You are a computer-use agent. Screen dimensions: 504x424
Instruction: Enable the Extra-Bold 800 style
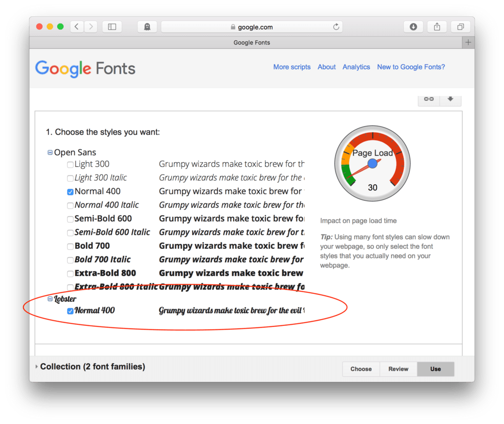70,274
